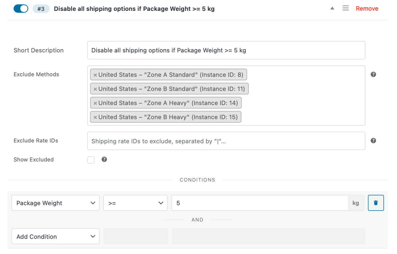This screenshot has height=254, width=397.
Task: Remove the "Zone B Heavy" method via its x icon
Action: (x=95, y=117)
